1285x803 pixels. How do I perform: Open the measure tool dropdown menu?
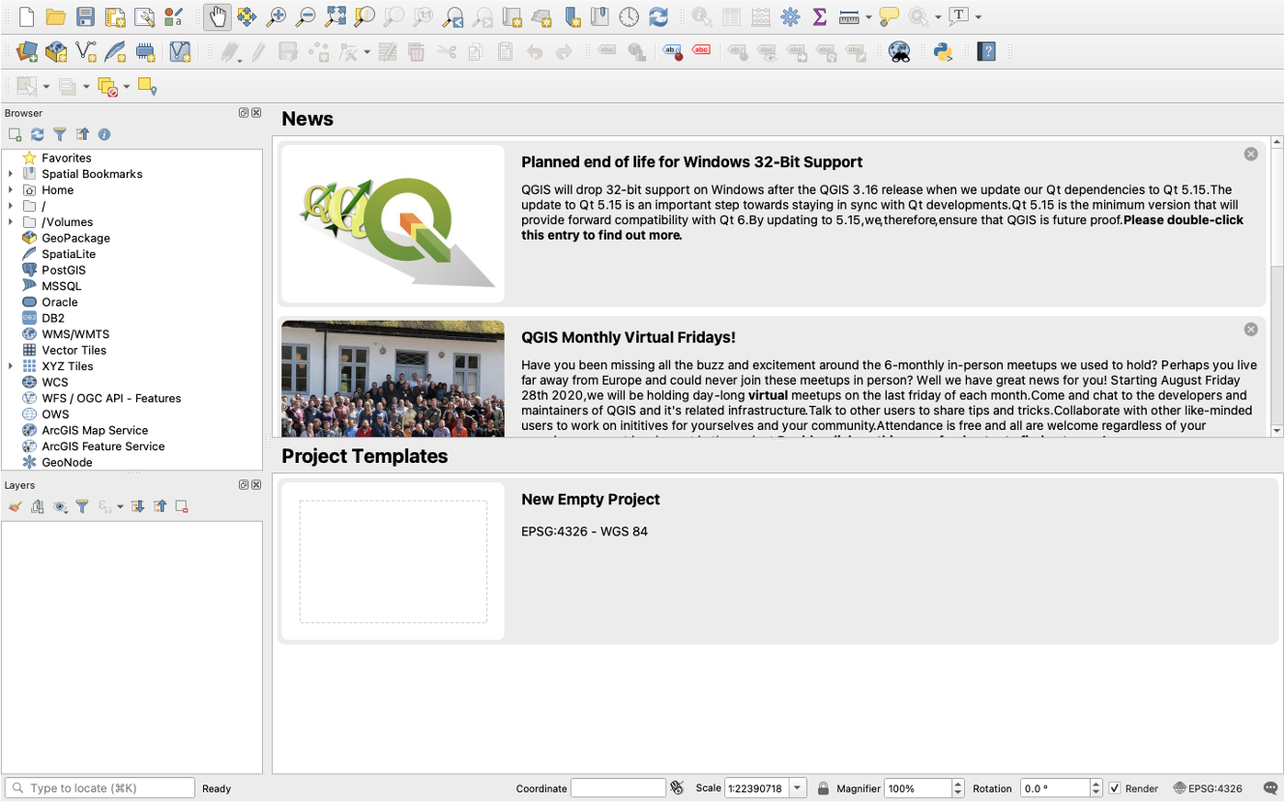(x=868, y=15)
